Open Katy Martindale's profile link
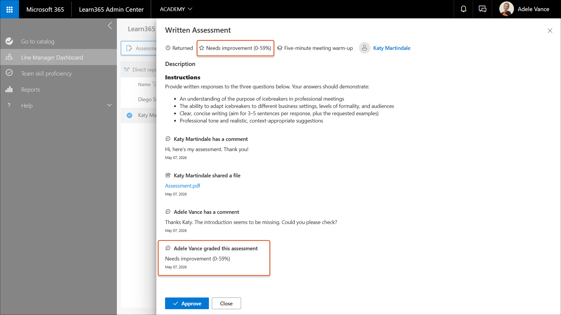 point(392,48)
